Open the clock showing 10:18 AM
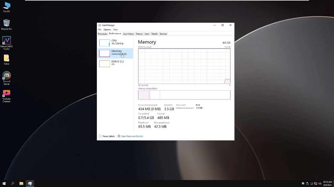Screen dimensions: 334x187 (x=327, y=184)
